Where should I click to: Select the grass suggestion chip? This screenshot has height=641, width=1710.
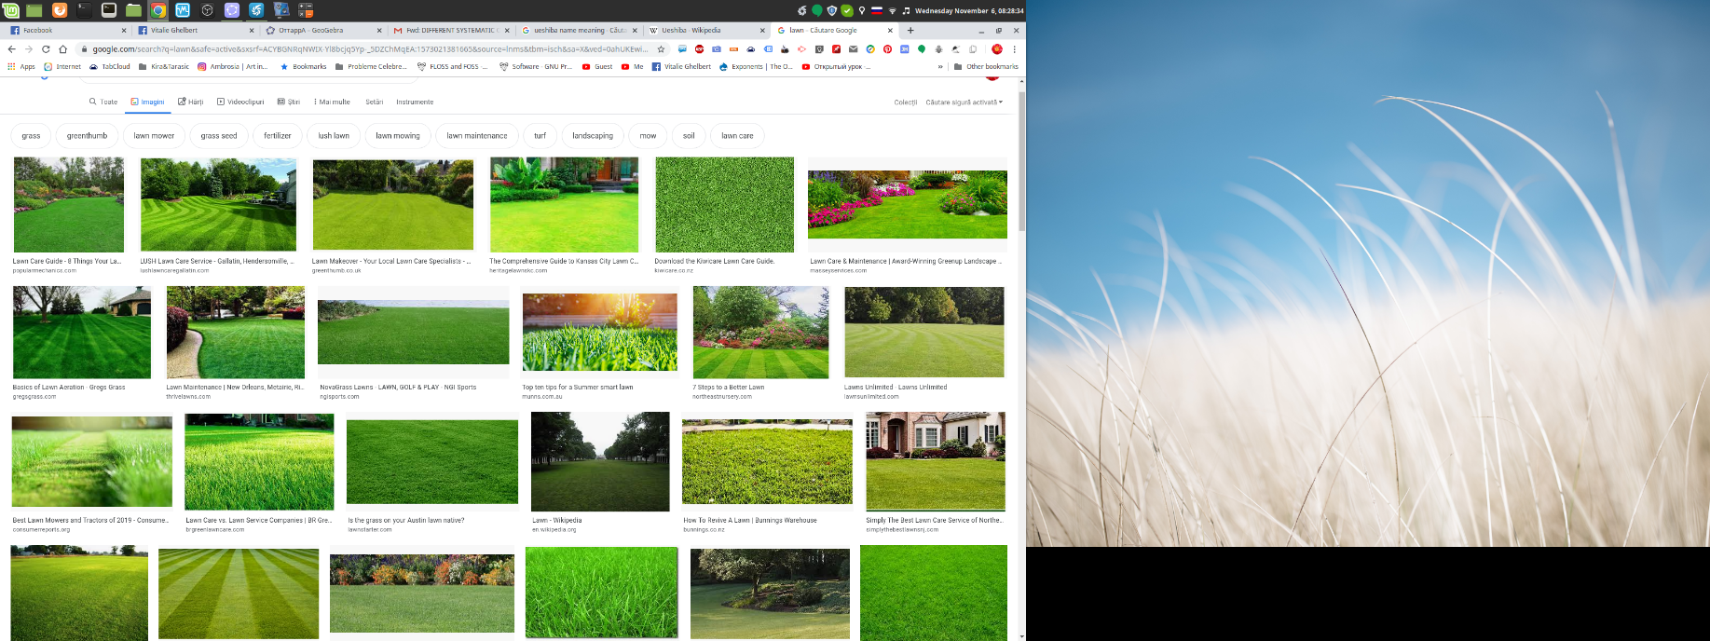[x=31, y=136]
